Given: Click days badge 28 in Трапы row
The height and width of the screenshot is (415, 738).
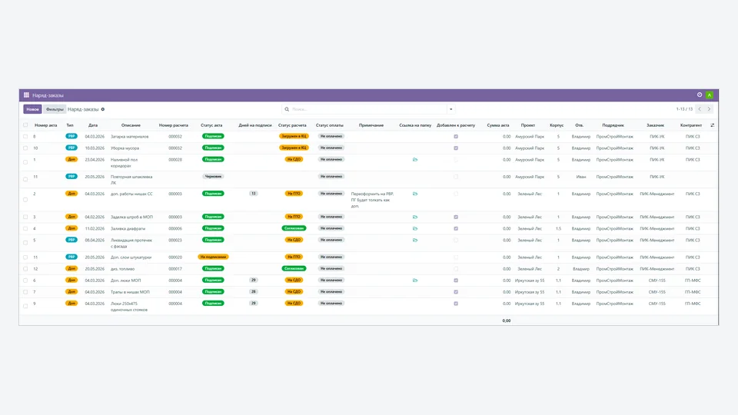Looking at the screenshot, I should tap(253, 292).
